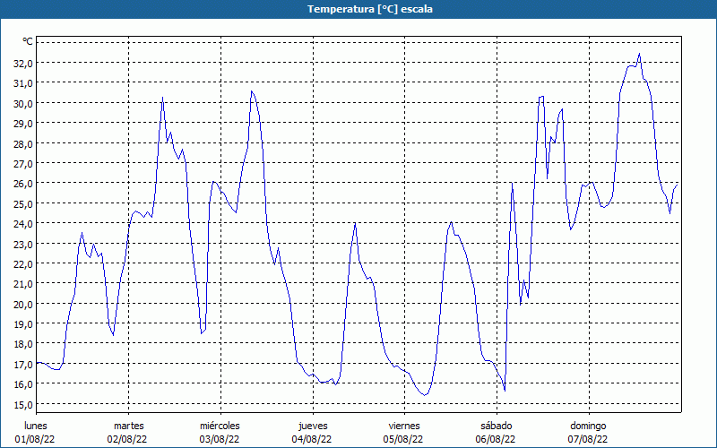
Task: Click the 15,0 y-axis label
Action: (x=23, y=404)
